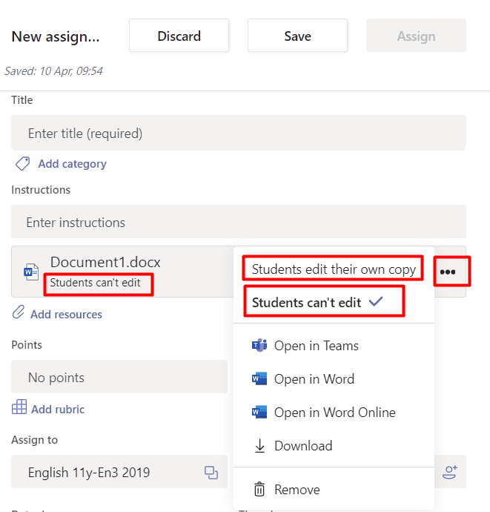The image size is (490, 512).
Task: Open the three-dots menu for Document1.docx
Action: point(448,272)
